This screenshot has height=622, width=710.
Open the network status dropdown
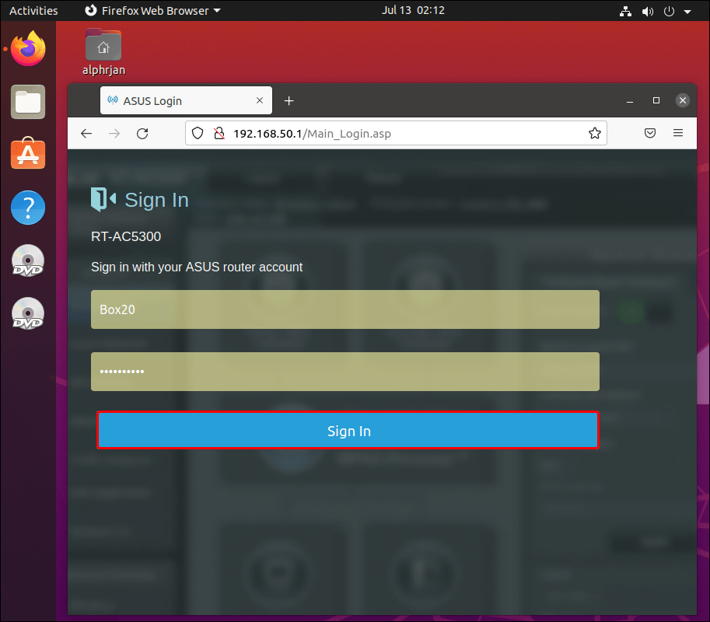625,10
